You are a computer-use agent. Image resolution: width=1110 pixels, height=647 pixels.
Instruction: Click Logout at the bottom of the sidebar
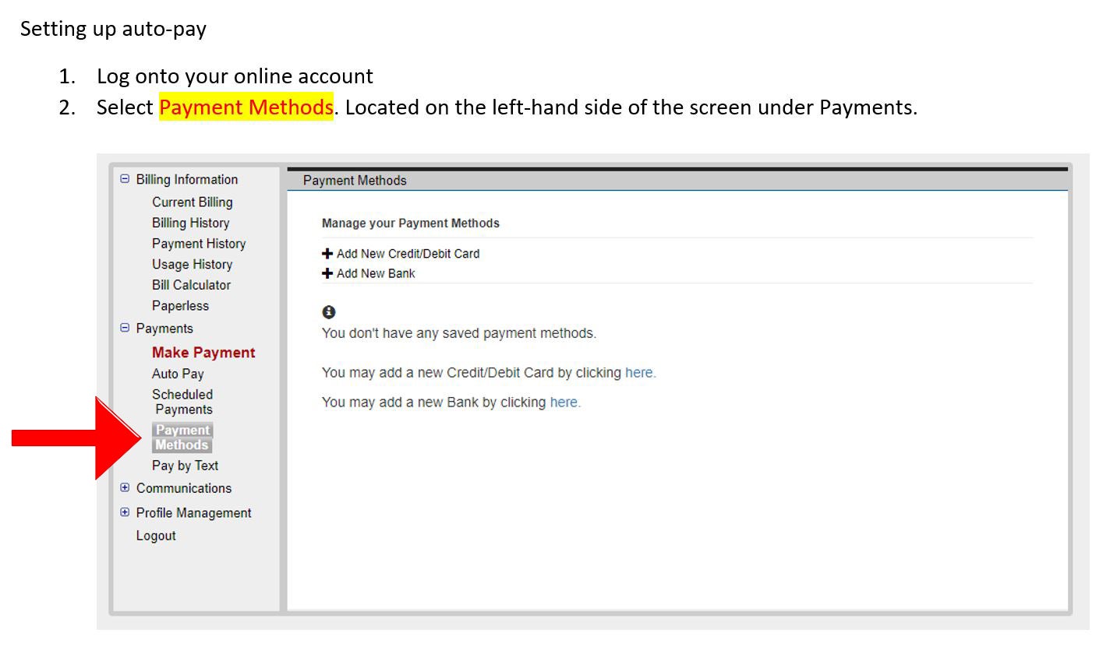click(156, 536)
